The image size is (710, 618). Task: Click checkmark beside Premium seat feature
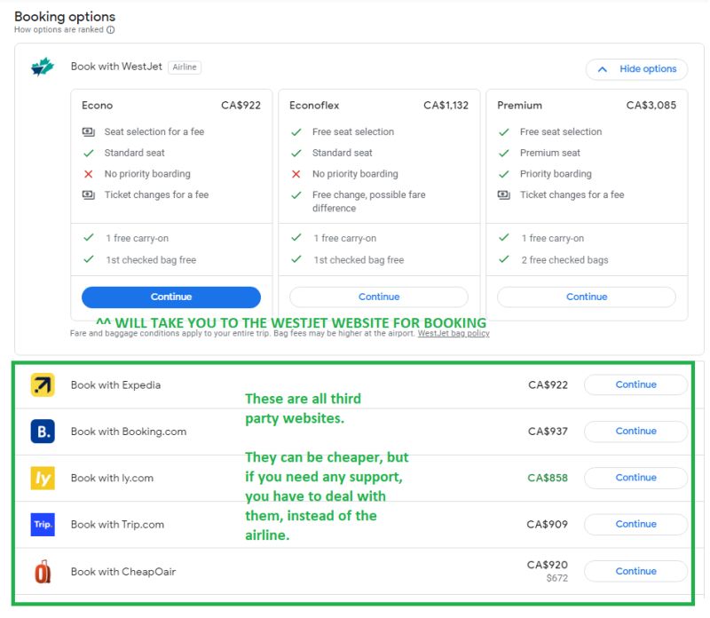click(x=504, y=153)
